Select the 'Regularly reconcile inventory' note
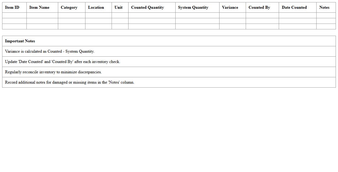The width and height of the screenshot is (338, 172). (53, 72)
